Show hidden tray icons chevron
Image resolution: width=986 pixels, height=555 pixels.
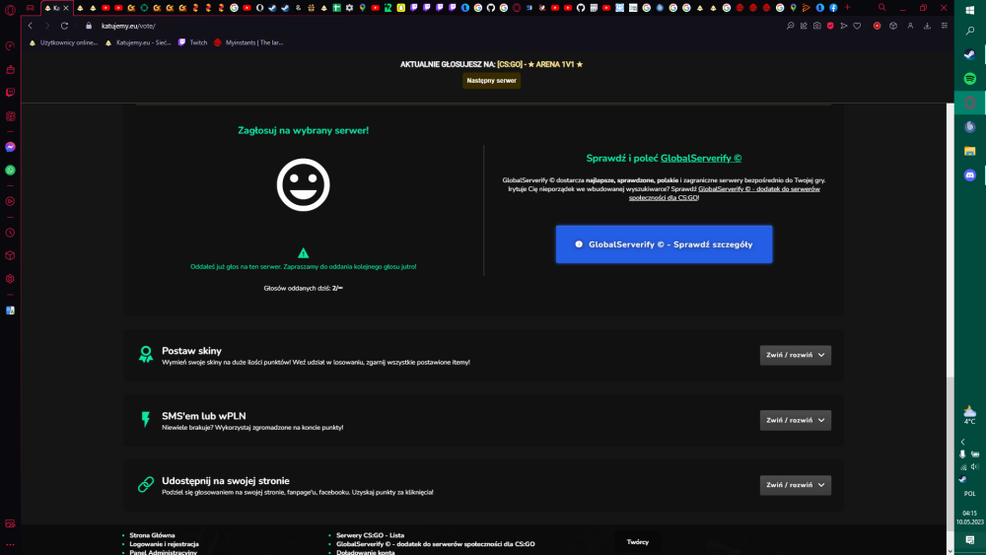tap(962, 442)
